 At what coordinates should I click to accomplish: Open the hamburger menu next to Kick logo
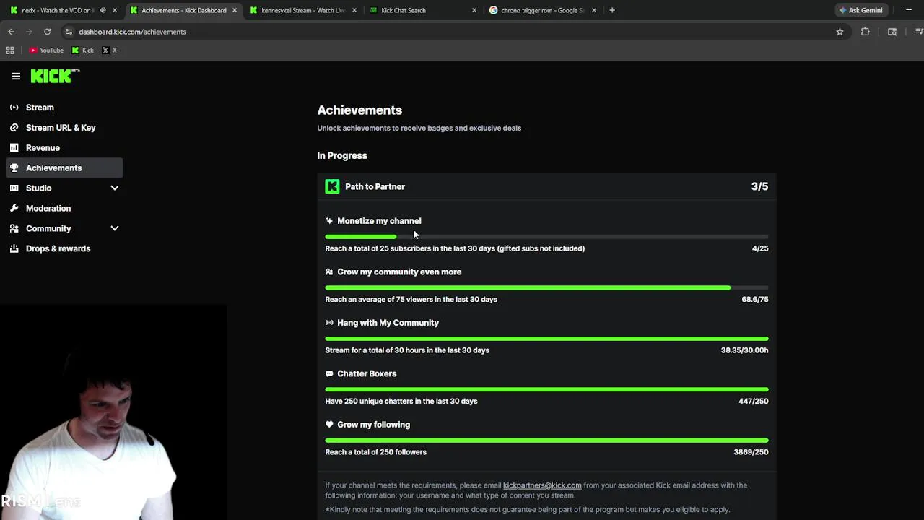[x=16, y=76]
